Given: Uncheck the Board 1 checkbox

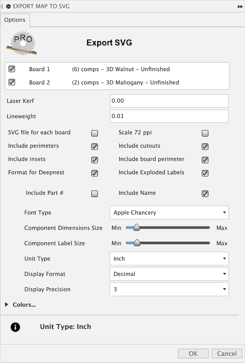Looking at the screenshot, I should tap(12, 69).
